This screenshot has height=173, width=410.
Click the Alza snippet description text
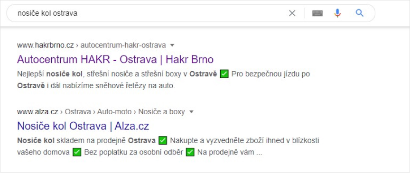(x=168, y=146)
